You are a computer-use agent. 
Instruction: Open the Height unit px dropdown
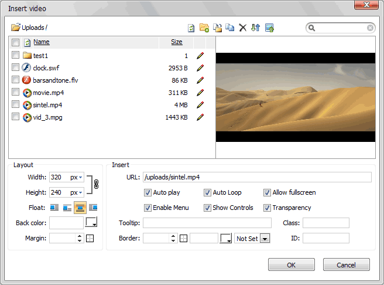click(77, 192)
